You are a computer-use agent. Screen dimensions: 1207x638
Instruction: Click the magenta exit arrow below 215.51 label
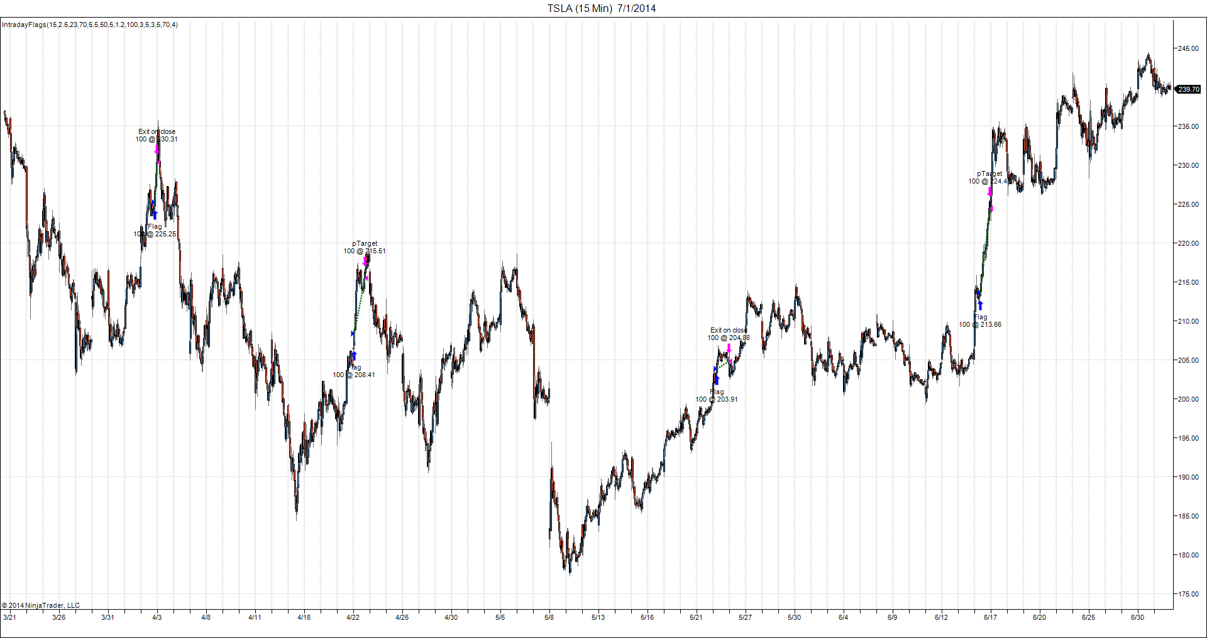coord(365,261)
